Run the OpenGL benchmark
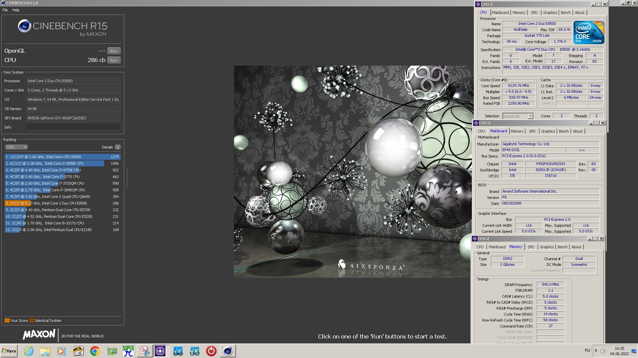This screenshot has height=358, width=638. [114, 51]
